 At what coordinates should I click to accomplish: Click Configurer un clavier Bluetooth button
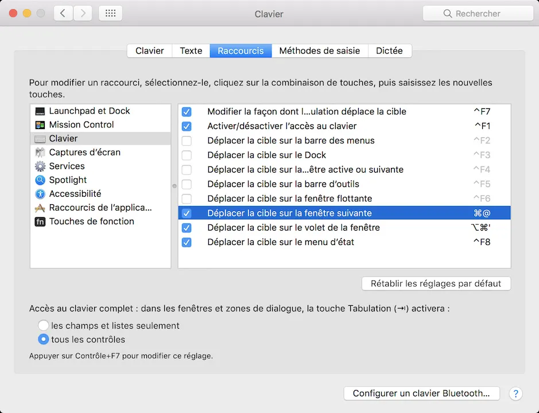coord(421,393)
